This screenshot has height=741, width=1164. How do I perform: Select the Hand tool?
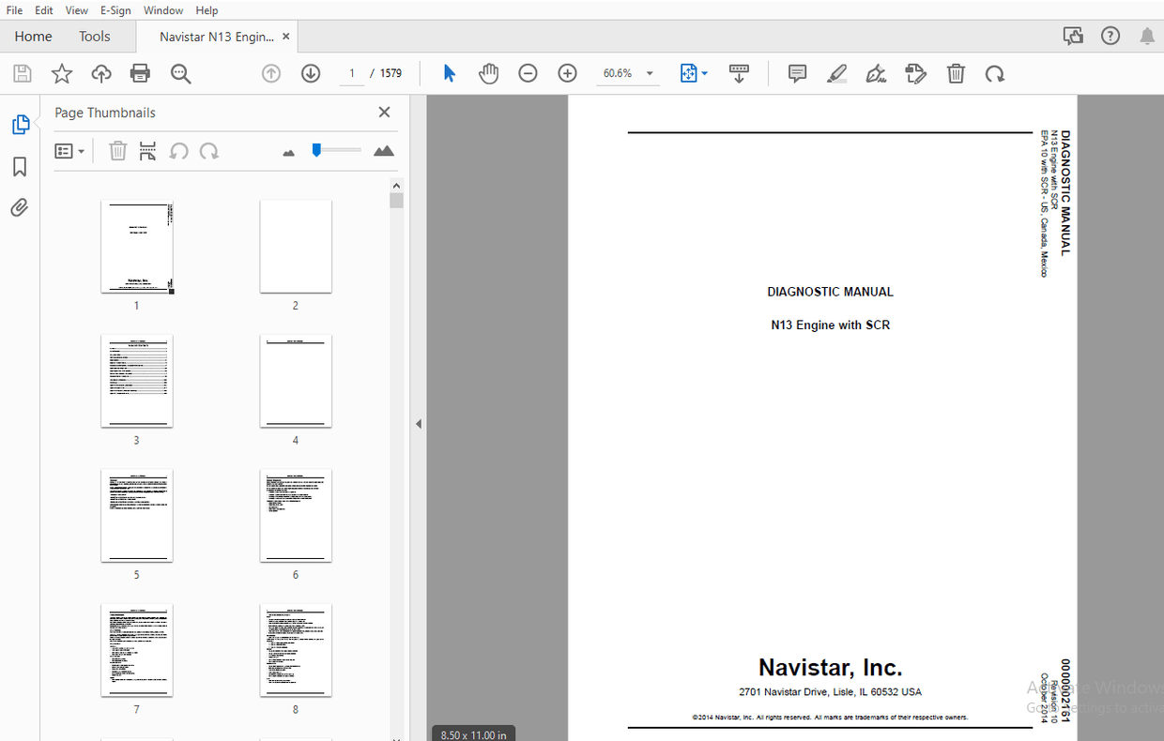(488, 73)
